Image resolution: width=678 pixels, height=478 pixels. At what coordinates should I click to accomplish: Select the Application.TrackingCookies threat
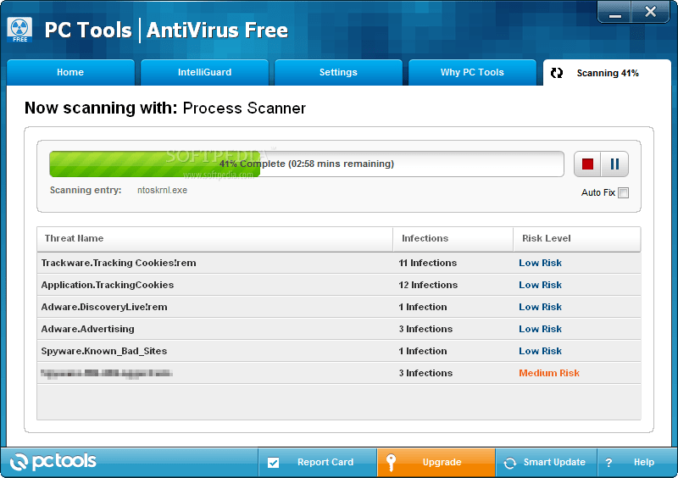tap(338, 285)
